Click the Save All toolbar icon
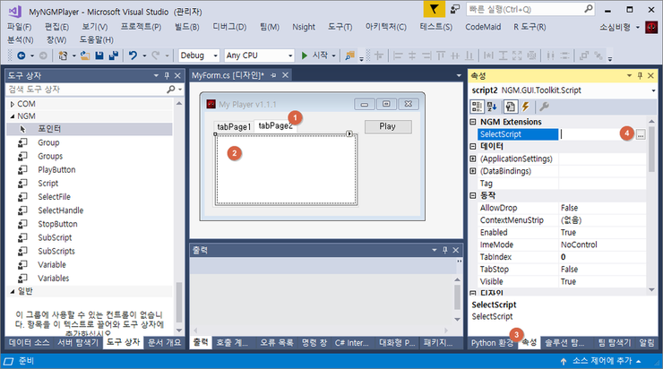This screenshot has height=369, width=663. click(113, 56)
